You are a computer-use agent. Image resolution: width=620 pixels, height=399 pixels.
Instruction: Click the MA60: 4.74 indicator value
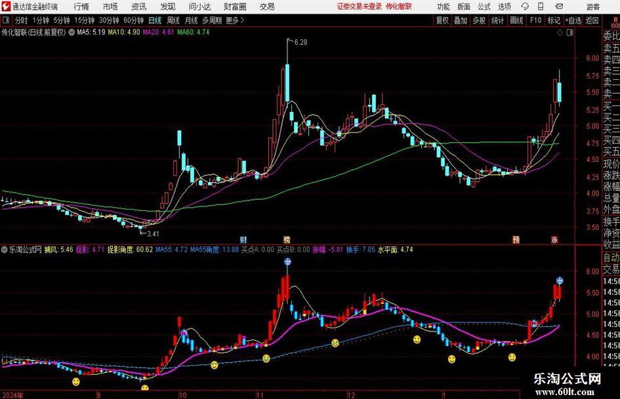[194, 32]
